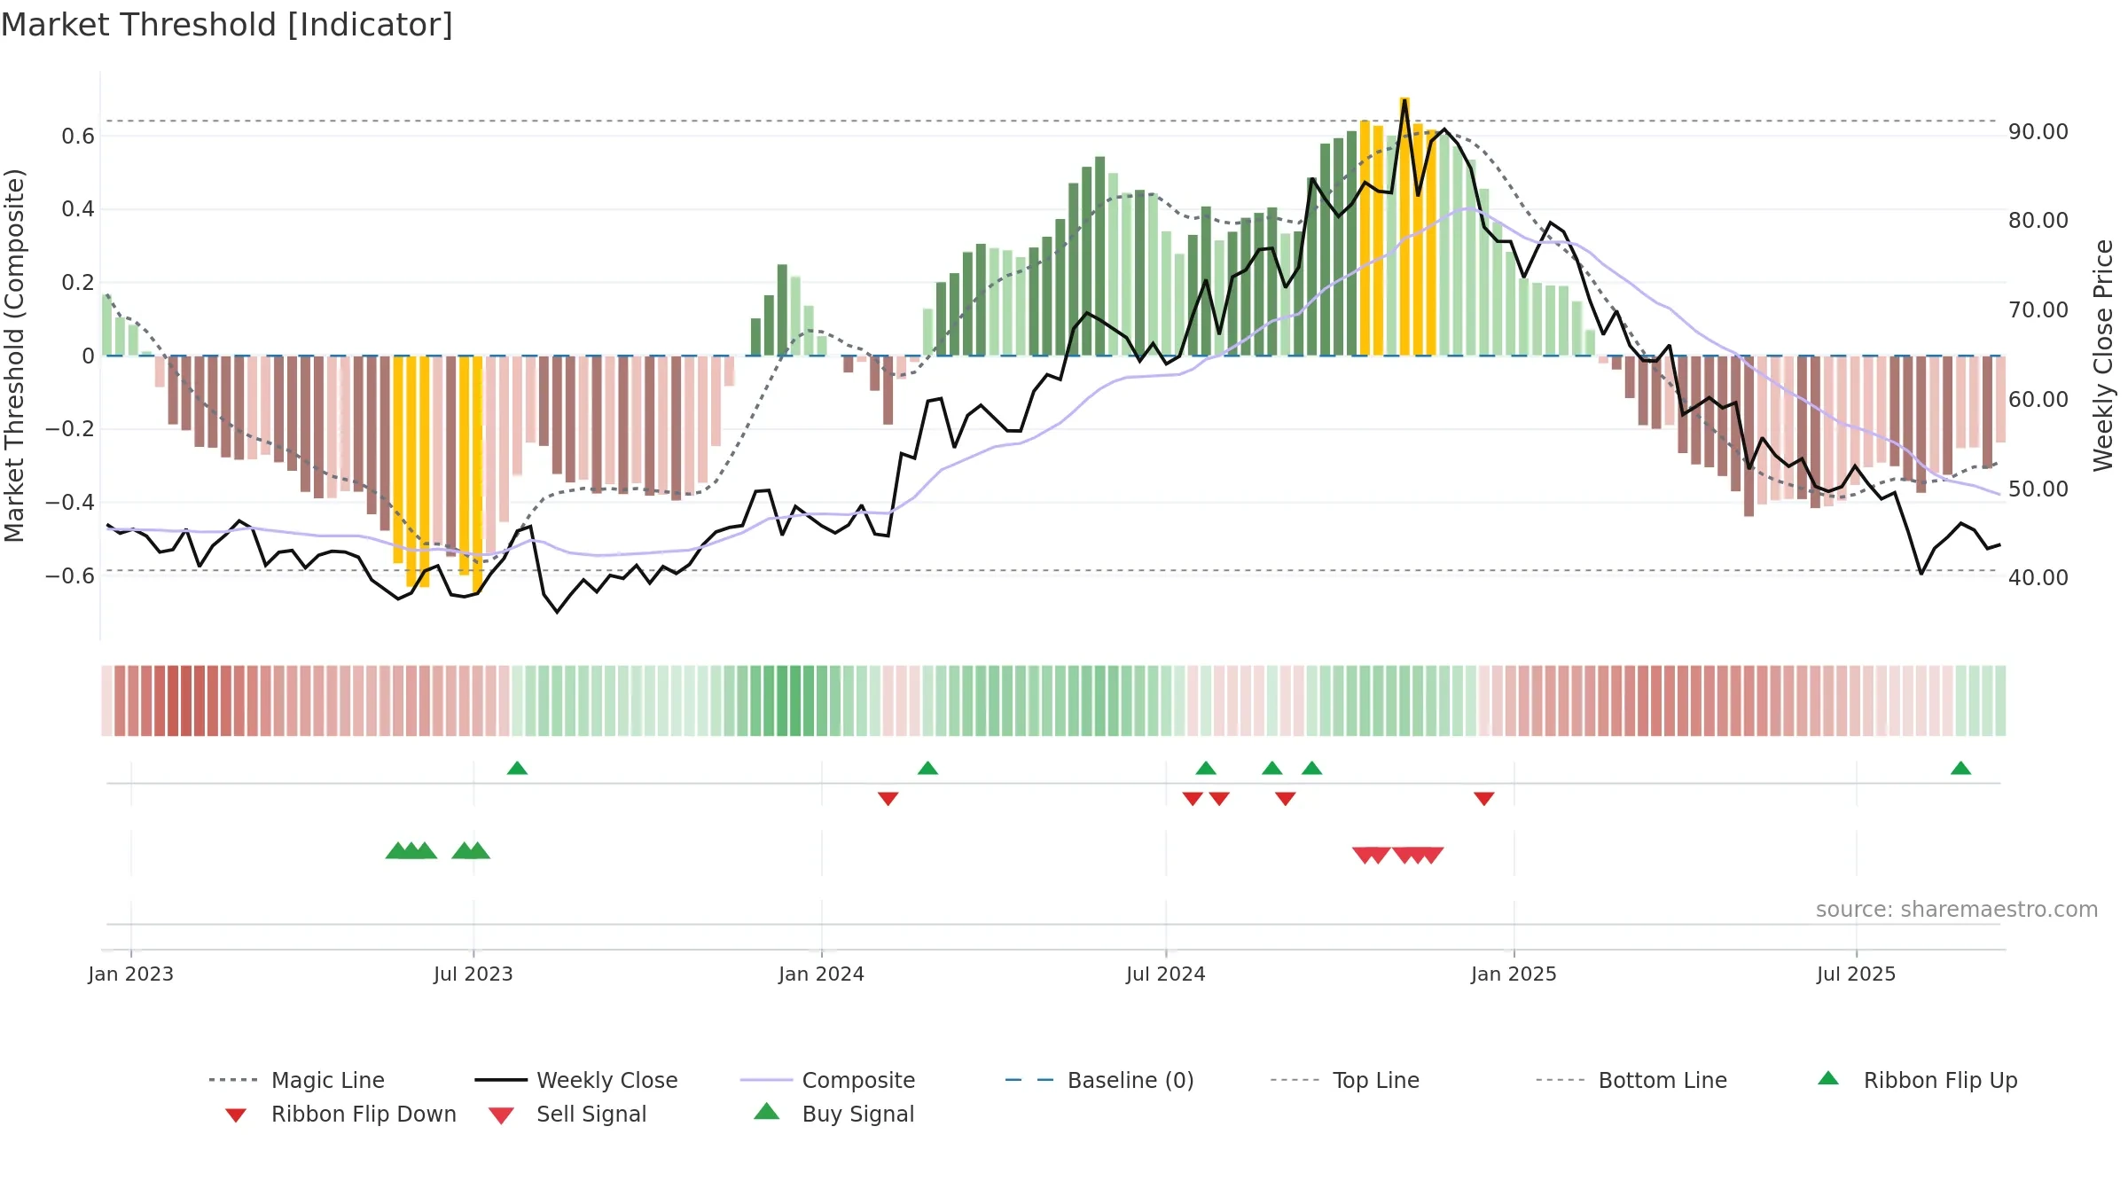Click the Jan 2023 x-axis label
The height and width of the screenshot is (1197, 2128).
click(130, 974)
